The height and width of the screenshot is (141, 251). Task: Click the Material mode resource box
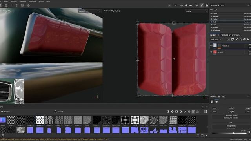pyautogui.click(x=231, y=117)
